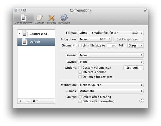Open the Layout dropdown
The height and width of the screenshot is (126, 161).
pyautogui.click(x=111, y=62)
